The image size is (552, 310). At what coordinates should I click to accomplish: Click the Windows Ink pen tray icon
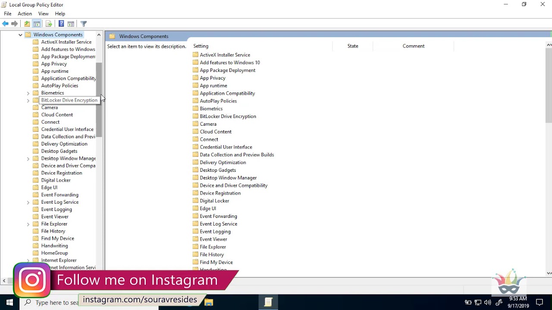[x=499, y=302]
